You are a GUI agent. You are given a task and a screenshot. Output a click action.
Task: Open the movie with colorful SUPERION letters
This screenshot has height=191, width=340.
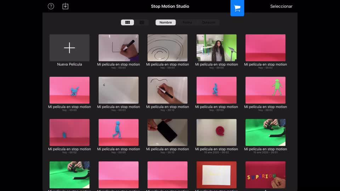click(x=265, y=175)
